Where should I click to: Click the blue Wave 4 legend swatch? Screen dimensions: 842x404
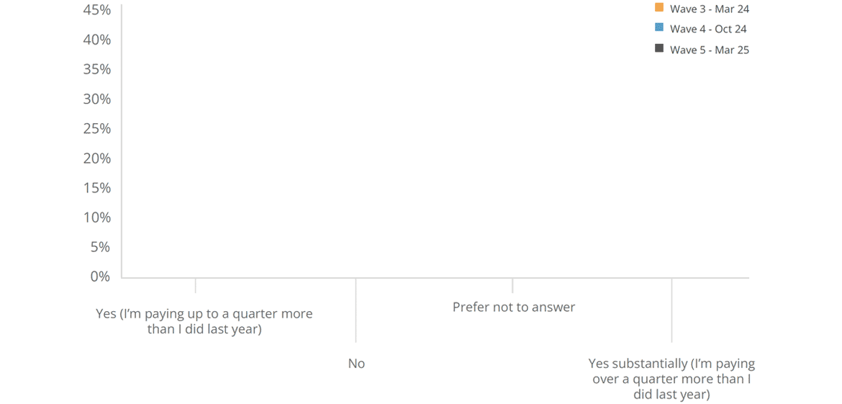(x=659, y=29)
